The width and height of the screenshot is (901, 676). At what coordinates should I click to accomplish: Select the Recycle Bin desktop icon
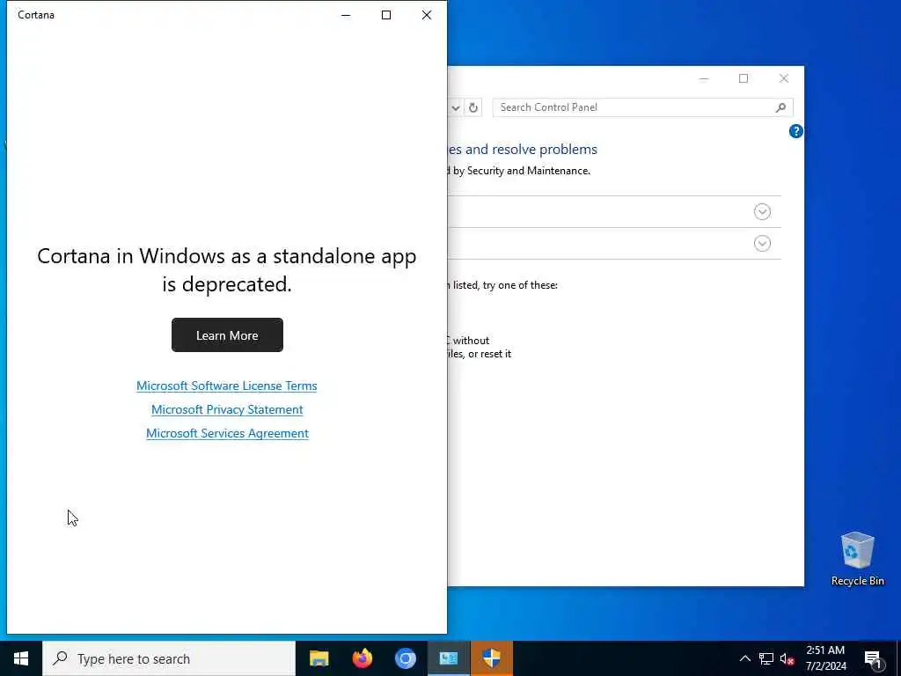(x=857, y=559)
